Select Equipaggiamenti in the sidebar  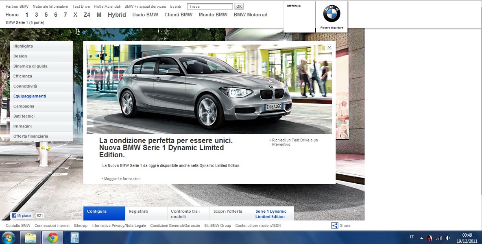pos(41,96)
